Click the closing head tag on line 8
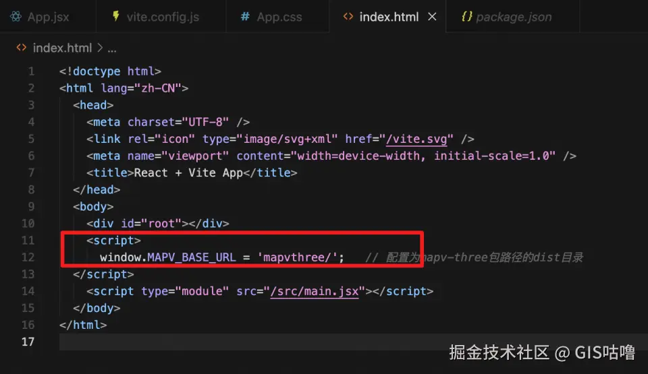 point(97,190)
